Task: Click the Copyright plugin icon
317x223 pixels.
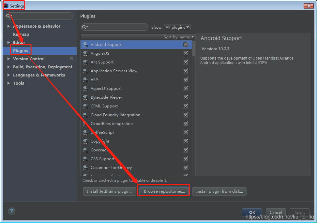Action: [85, 141]
